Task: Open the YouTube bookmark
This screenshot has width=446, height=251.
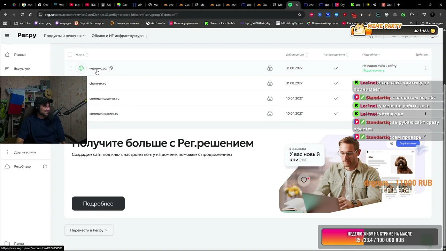Action: click(22, 23)
